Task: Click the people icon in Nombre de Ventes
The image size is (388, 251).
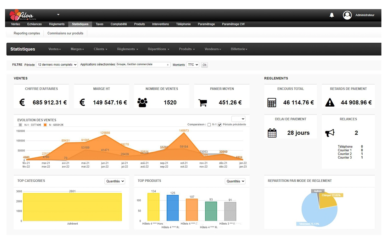Action: pyautogui.click(x=142, y=103)
